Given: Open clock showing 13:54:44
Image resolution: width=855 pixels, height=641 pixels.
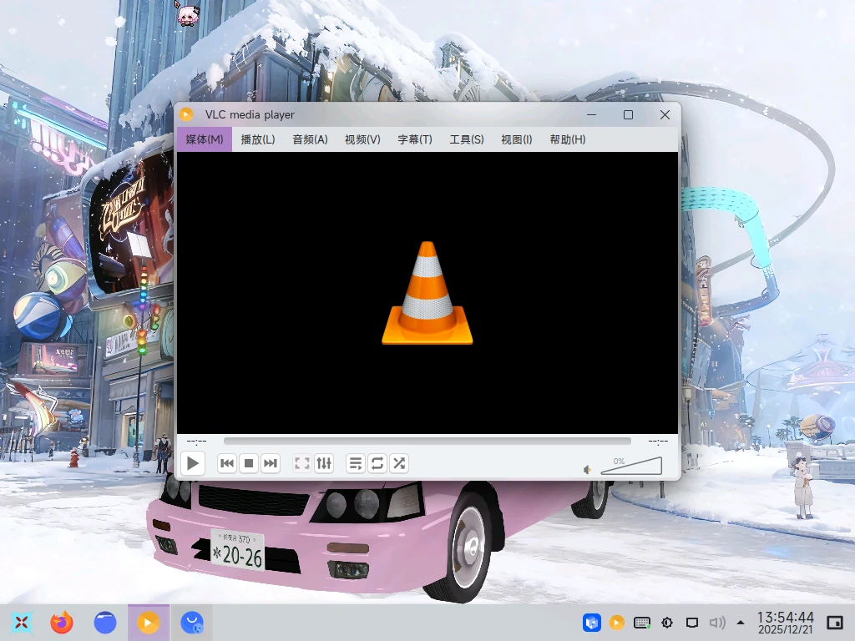Looking at the screenshot, I should [x=785, y=623].
